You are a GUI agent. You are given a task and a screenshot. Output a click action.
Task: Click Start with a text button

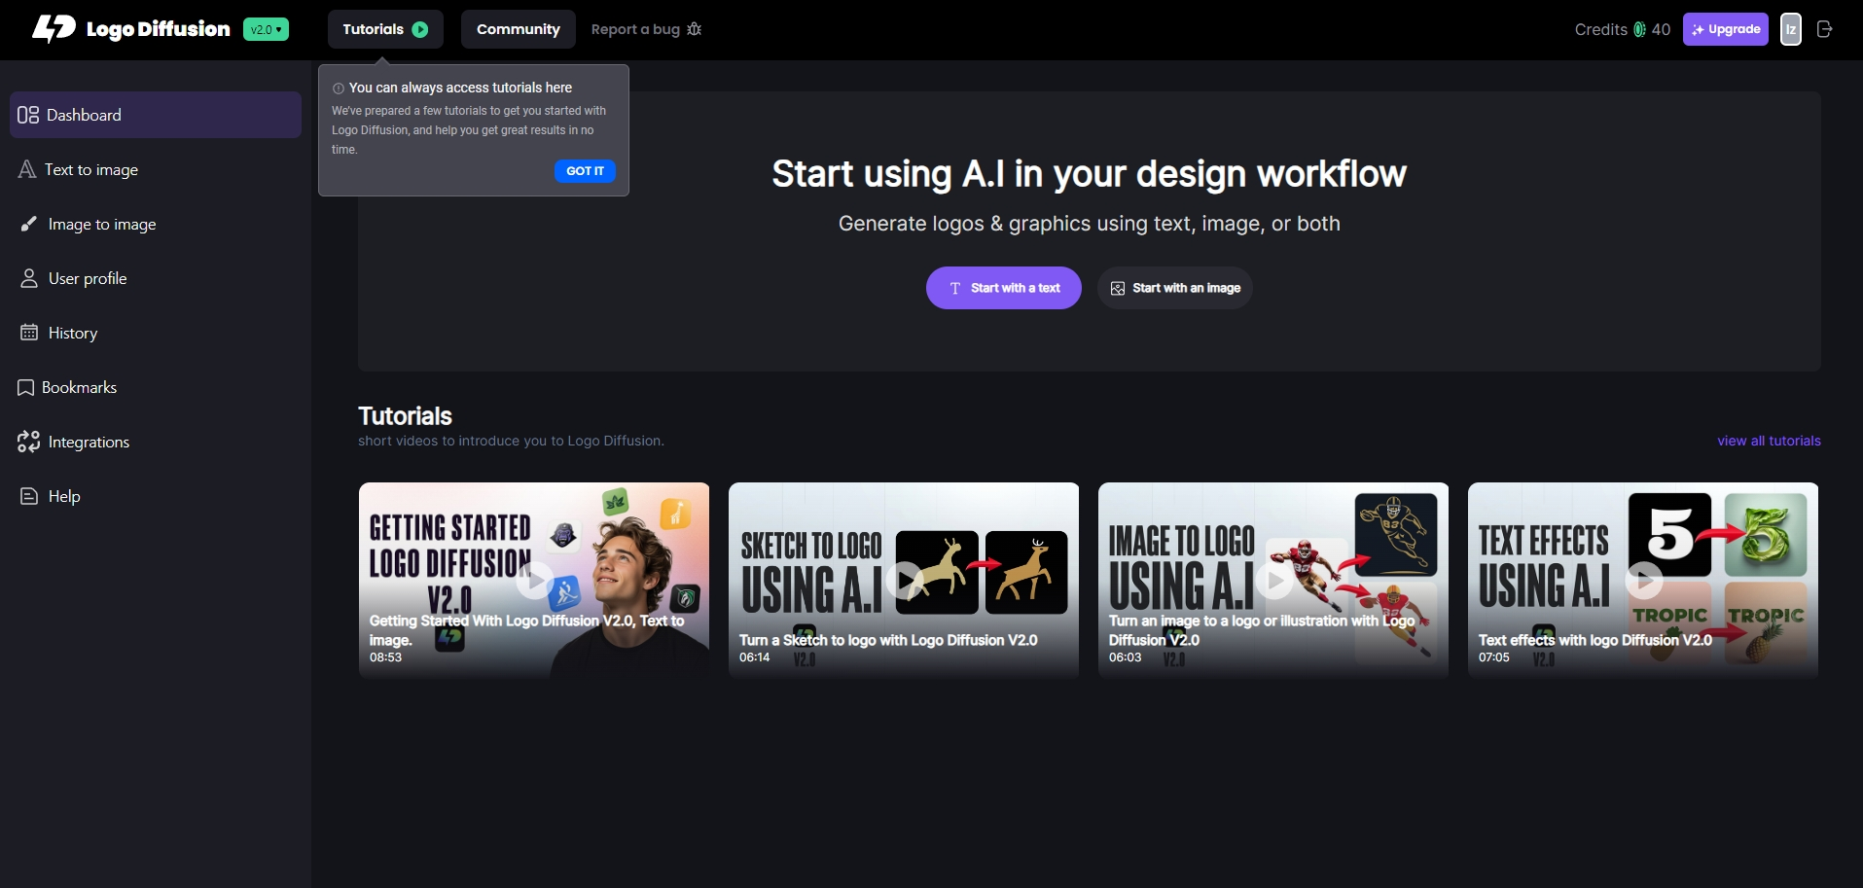click(x=1003, y=288)
